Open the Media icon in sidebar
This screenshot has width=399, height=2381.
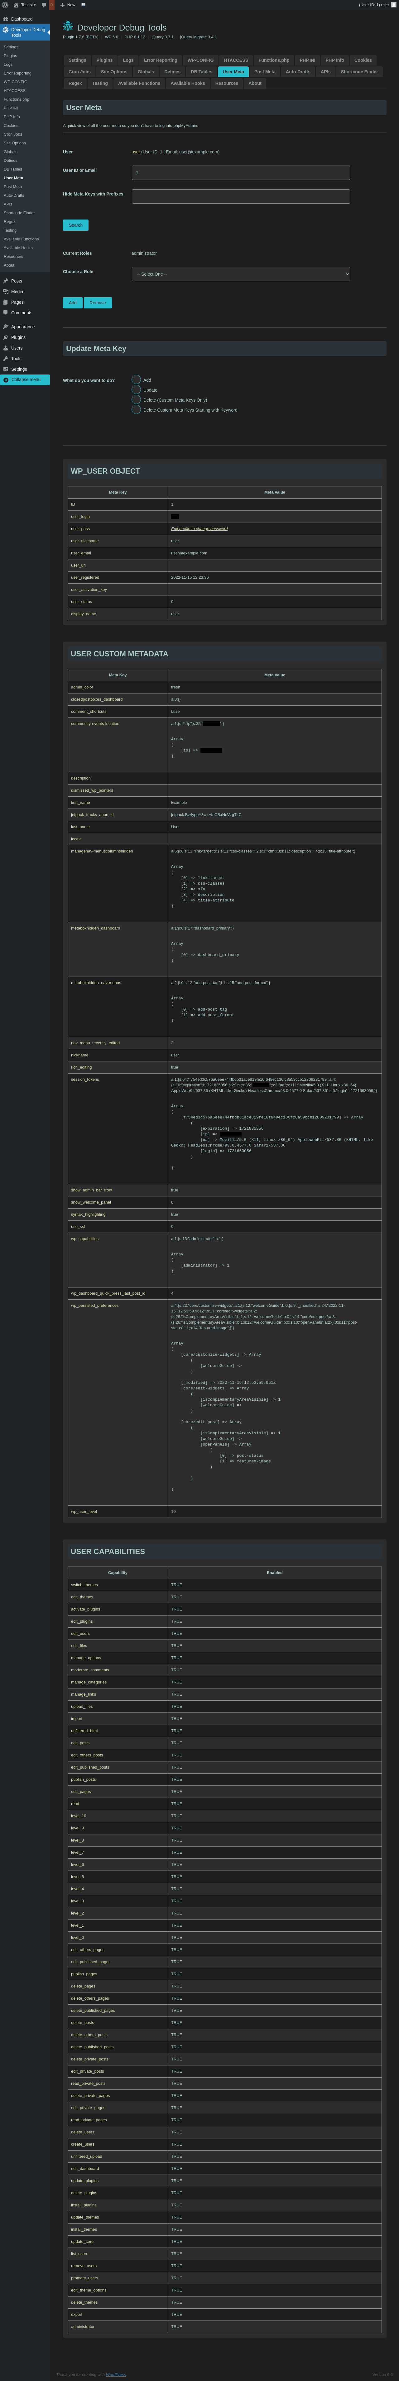[x=6, y=291]
